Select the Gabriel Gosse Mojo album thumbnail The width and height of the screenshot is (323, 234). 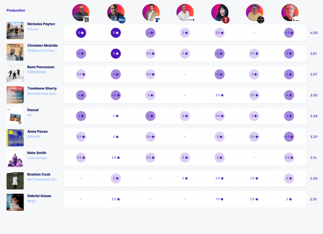point(15,202)
